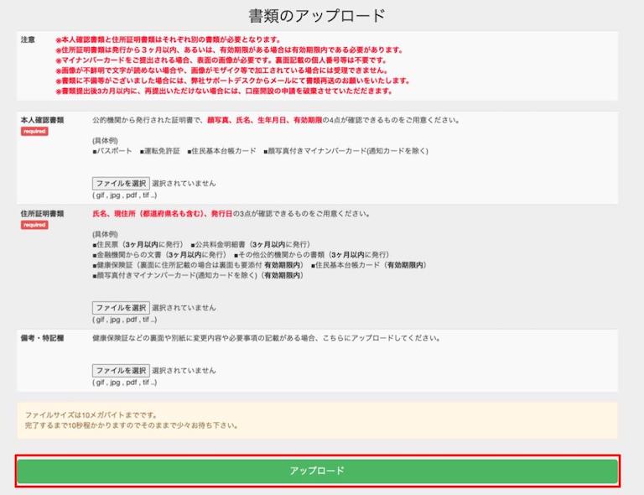This screenshot has width=644, height=495.
Task: Choose file for 備考・特記欄
Action: pos(121,370)
